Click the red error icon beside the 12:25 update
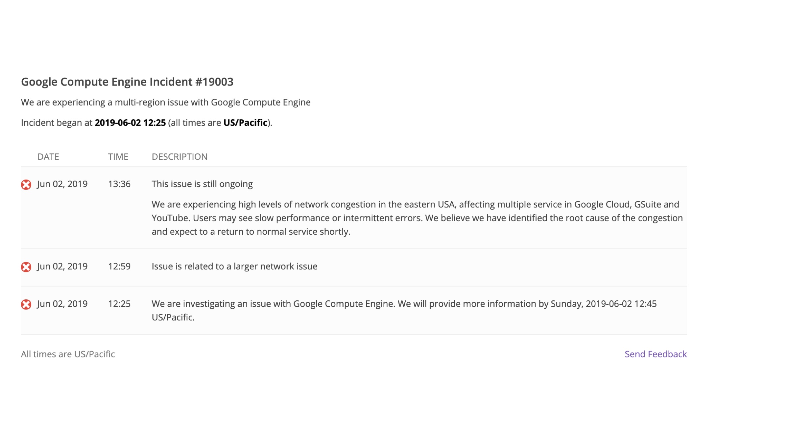The height and width of the screenshot is (442, 789). [x=26, y=304]
